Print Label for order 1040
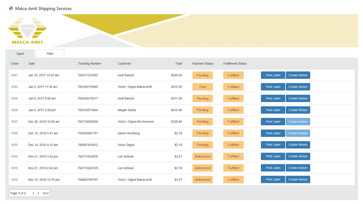The width and height of the screenshot is (363, 204). tap(273, 87)
